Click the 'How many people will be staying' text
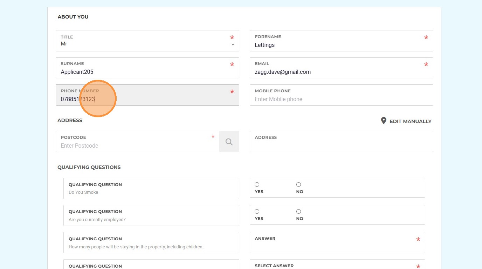This screenshot has width=482, height=269. point(136,247)
